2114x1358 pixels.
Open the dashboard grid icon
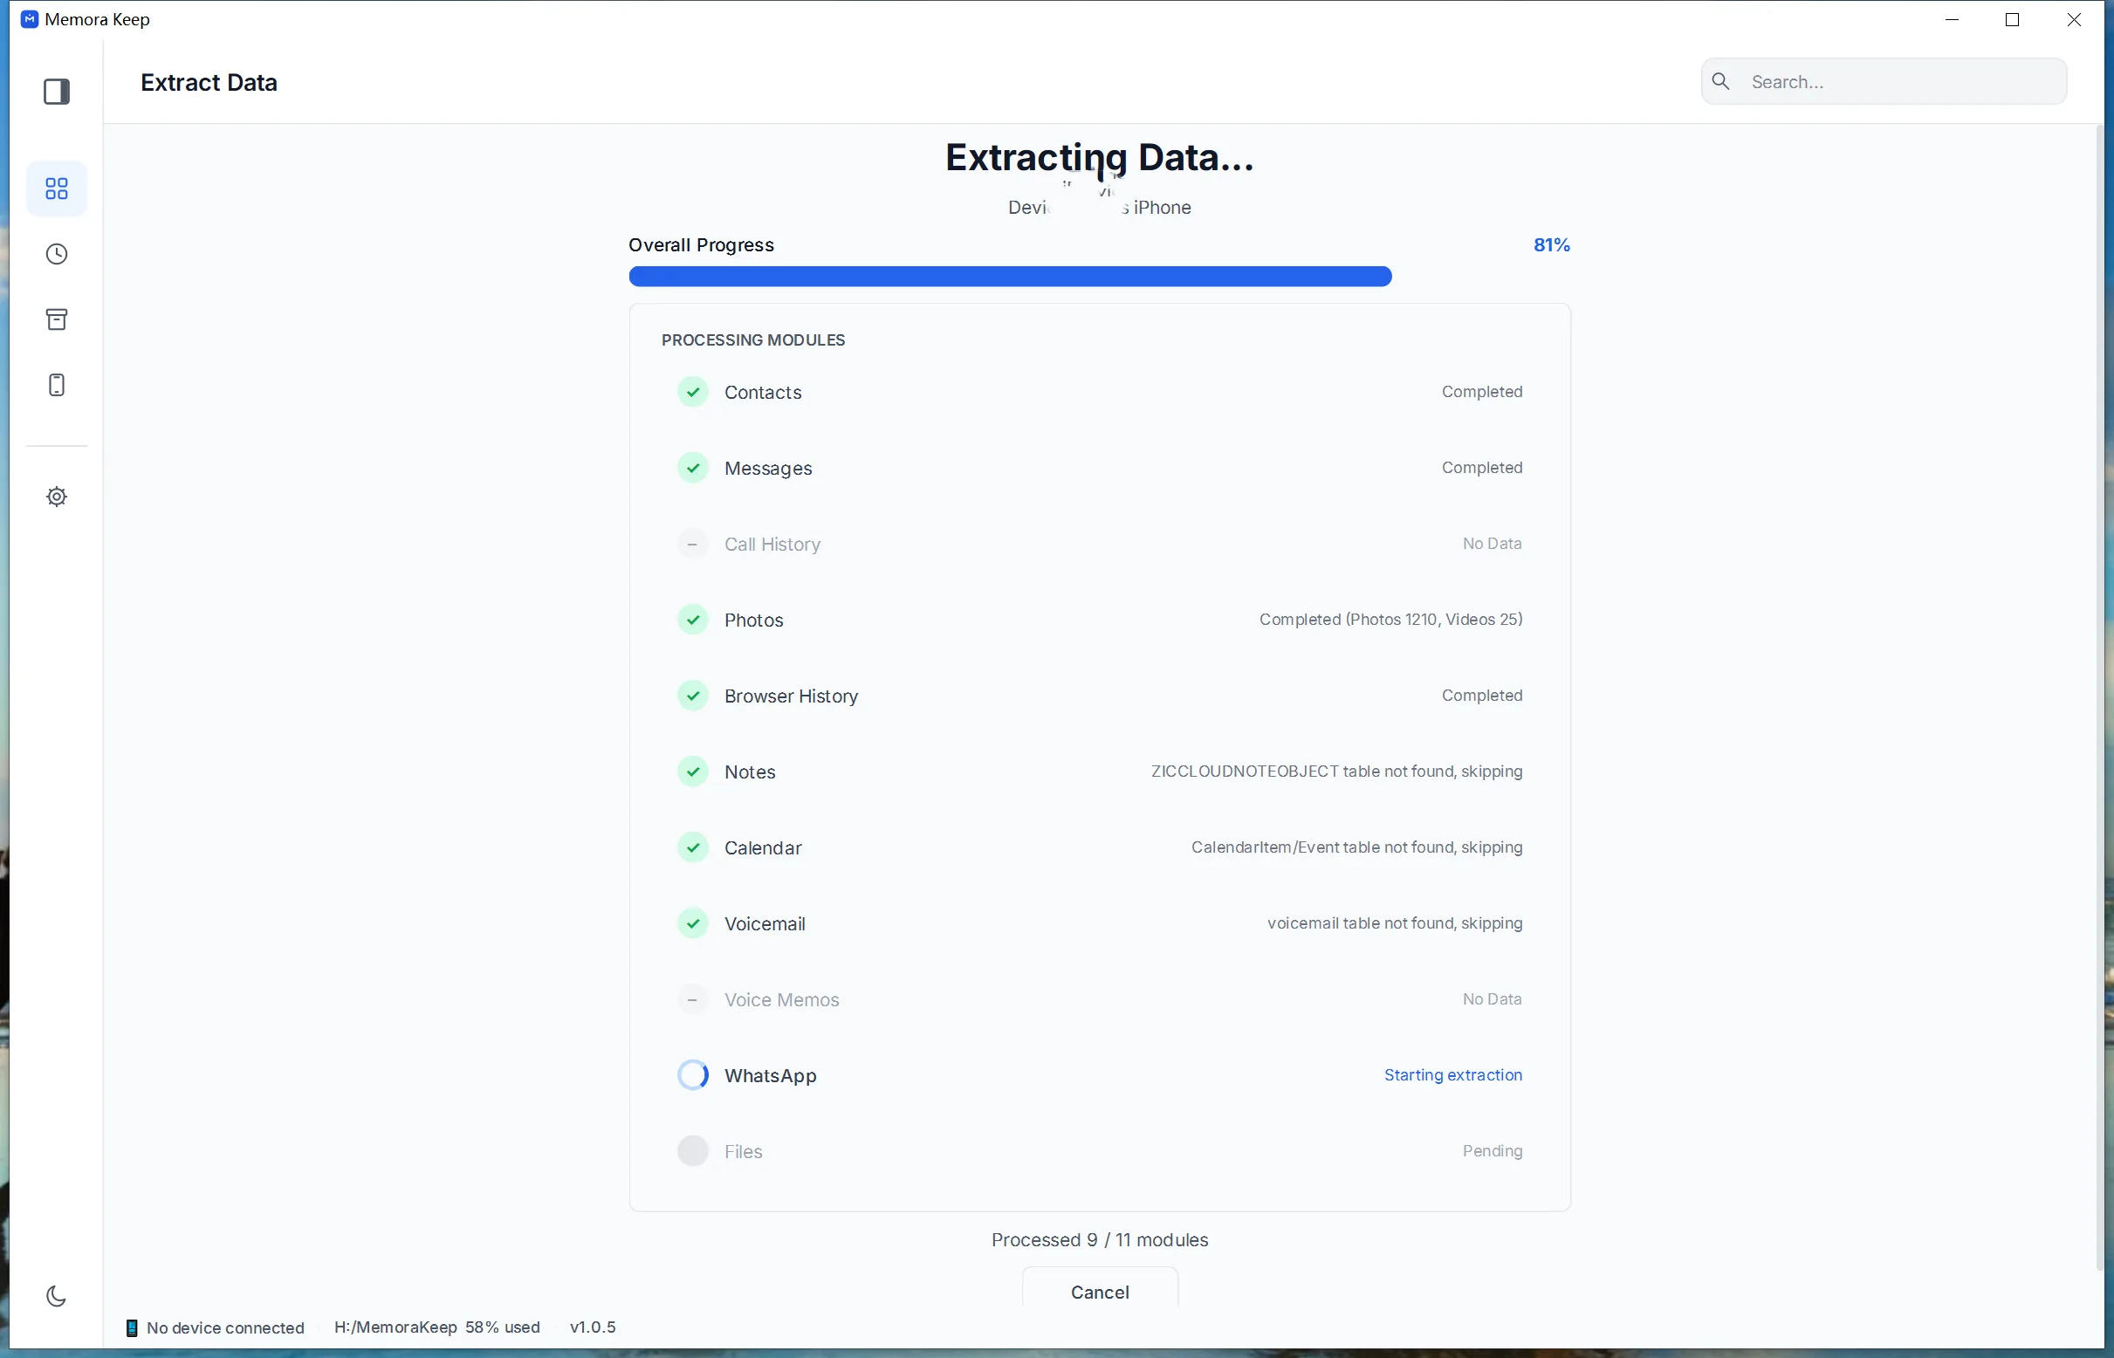(57, 189)
